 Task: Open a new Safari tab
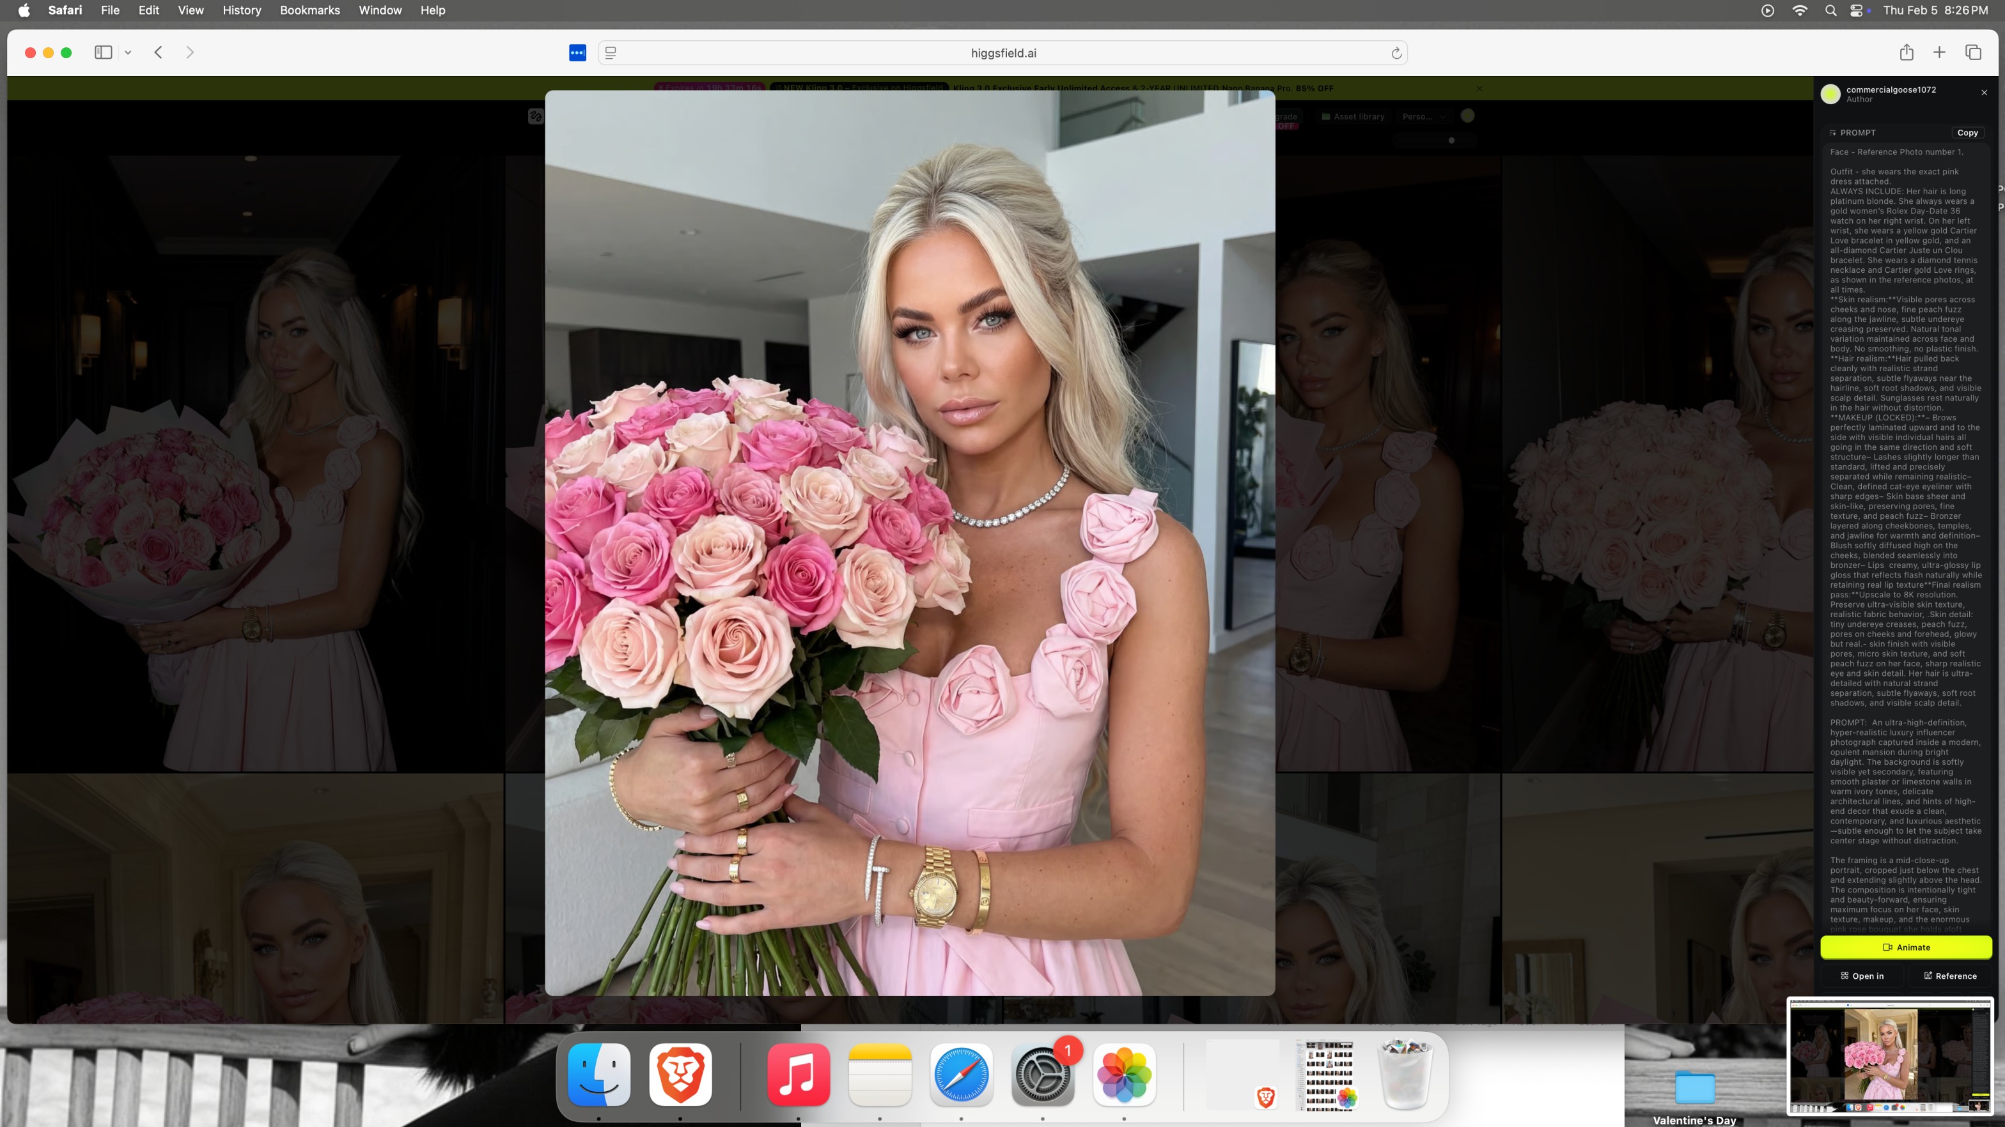tap(1940, 53)
